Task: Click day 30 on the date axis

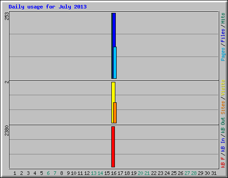Action: coord(207,173)
